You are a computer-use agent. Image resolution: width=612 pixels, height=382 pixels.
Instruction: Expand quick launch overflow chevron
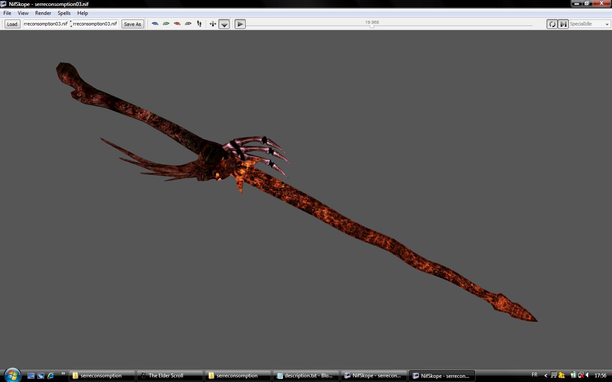tap(63, 374)
